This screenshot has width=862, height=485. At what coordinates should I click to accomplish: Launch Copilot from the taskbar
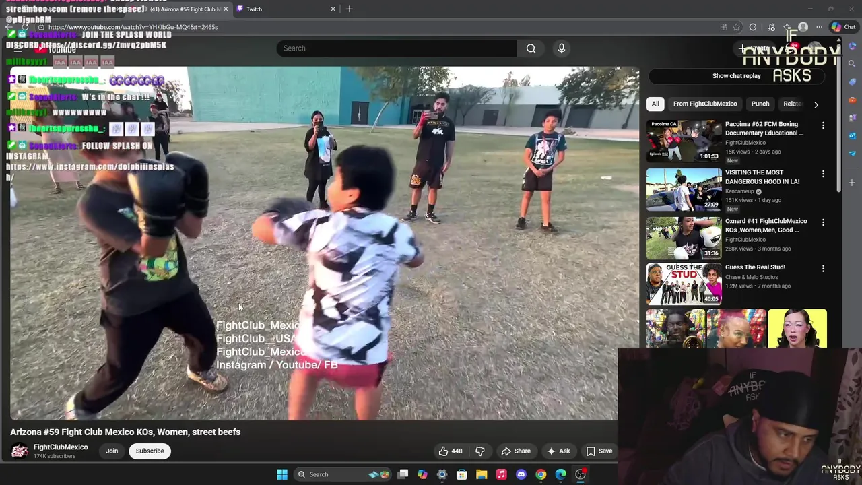(422, 474)
